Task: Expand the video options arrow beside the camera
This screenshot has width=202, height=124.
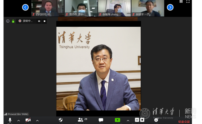Action: click(37, 120)
